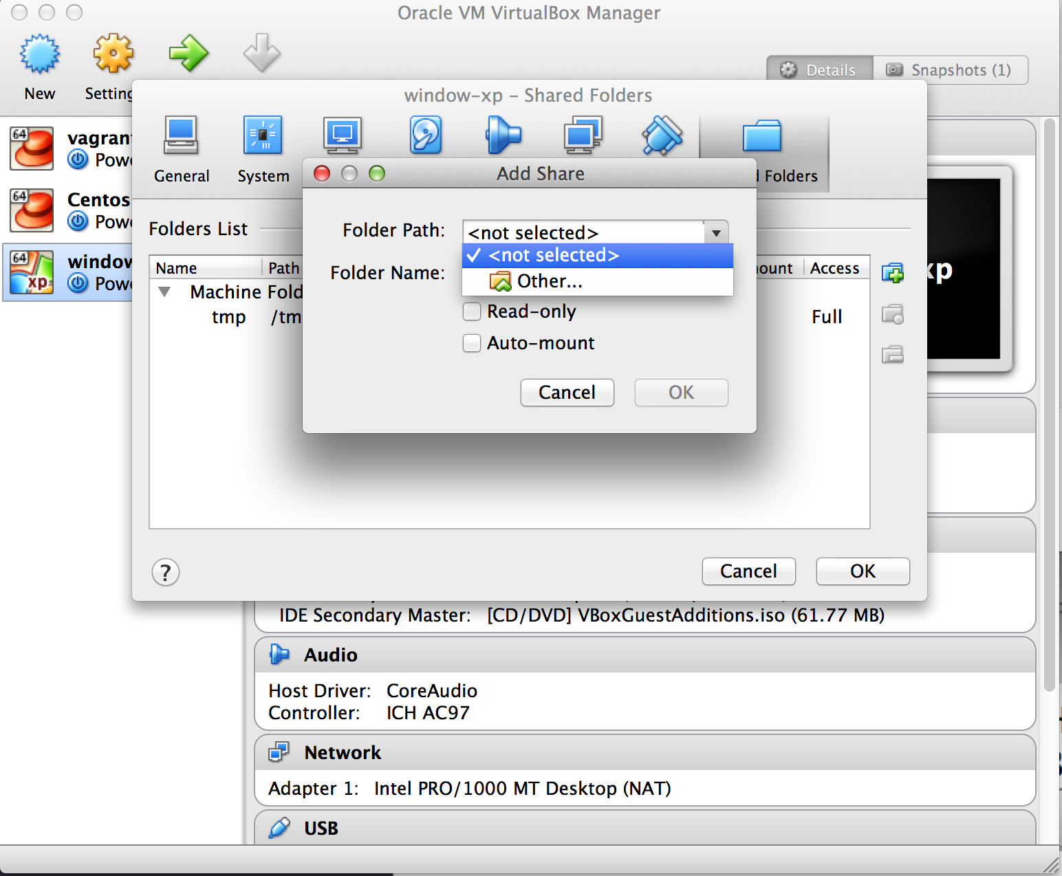Open the Folder Path dropdown arrow

(716, 232)
